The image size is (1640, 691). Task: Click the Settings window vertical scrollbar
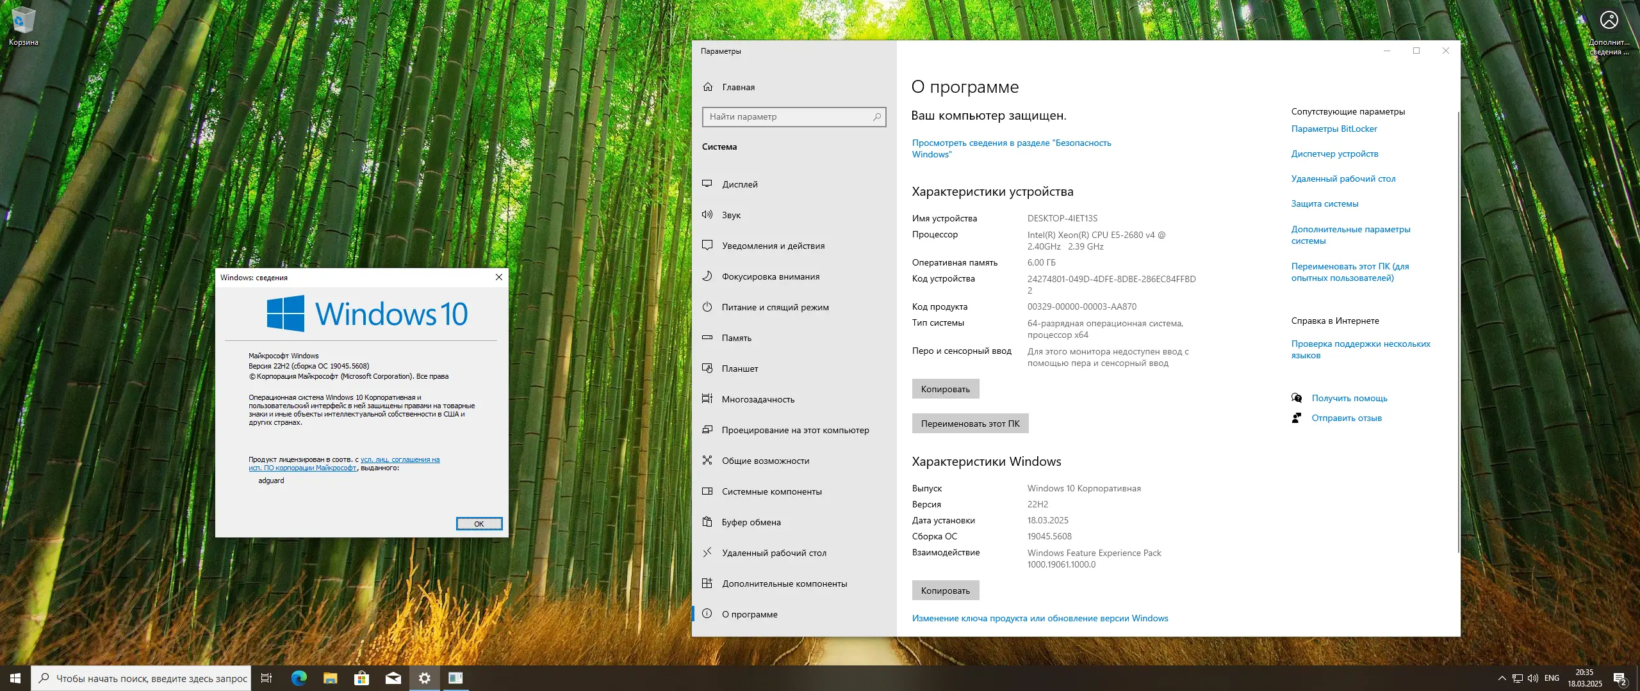[1458, 333]
